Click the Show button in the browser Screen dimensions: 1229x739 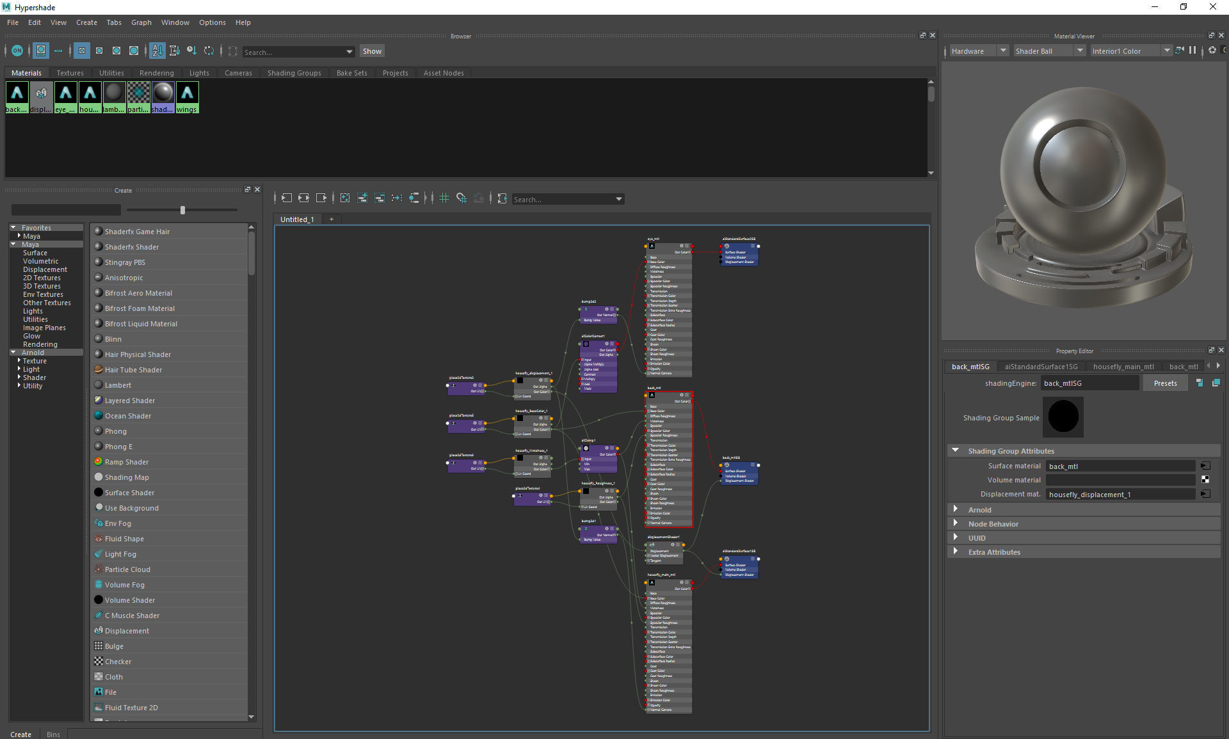tap(372, 51)
